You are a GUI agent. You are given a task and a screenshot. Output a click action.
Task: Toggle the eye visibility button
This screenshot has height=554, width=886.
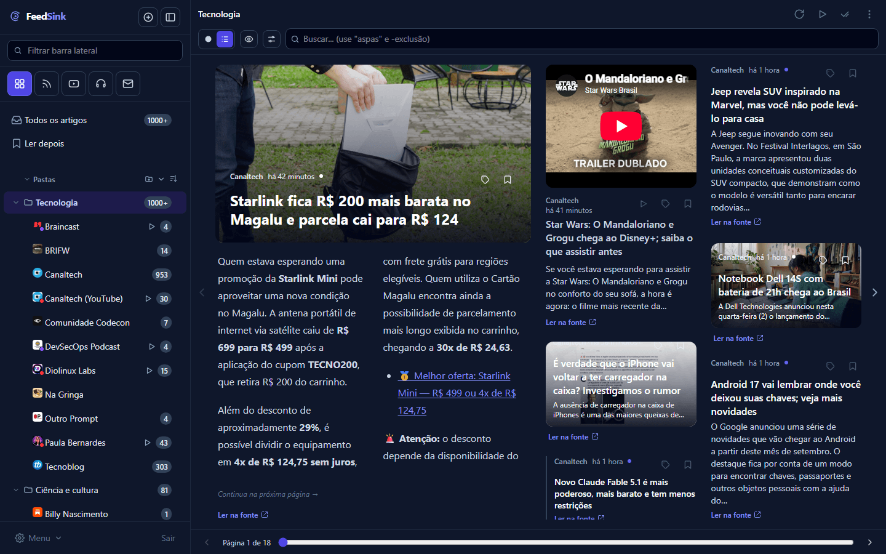249,39
